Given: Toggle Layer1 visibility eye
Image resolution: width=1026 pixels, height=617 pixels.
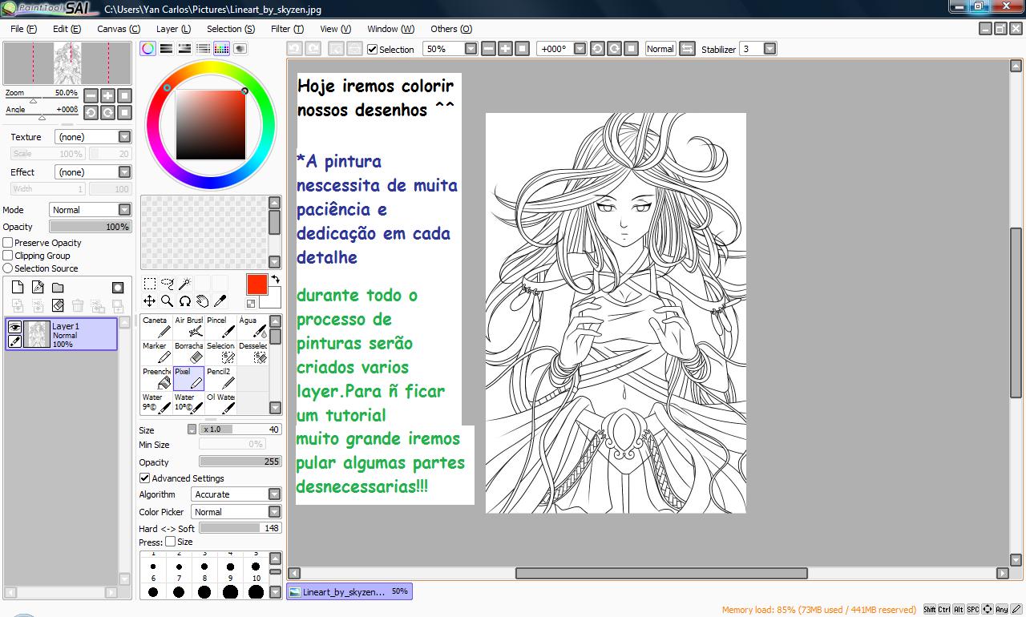Looking at the screenshot, I should tap(14, 327).
